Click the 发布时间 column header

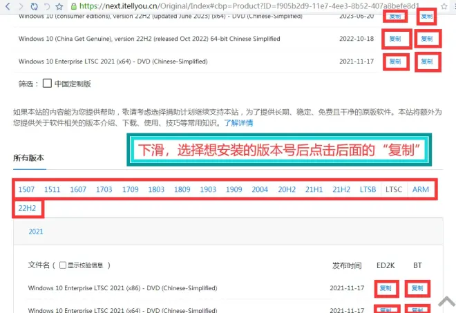(x=347, y=265)
